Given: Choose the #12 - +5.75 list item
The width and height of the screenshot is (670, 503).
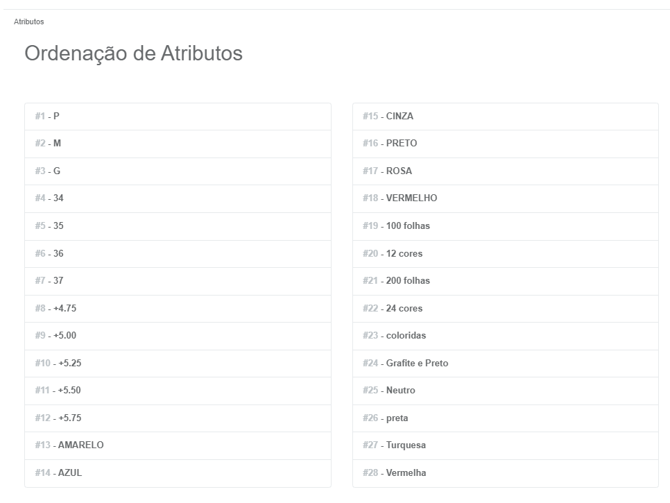Looking at the screenshot, I should [x=178, y=418].
